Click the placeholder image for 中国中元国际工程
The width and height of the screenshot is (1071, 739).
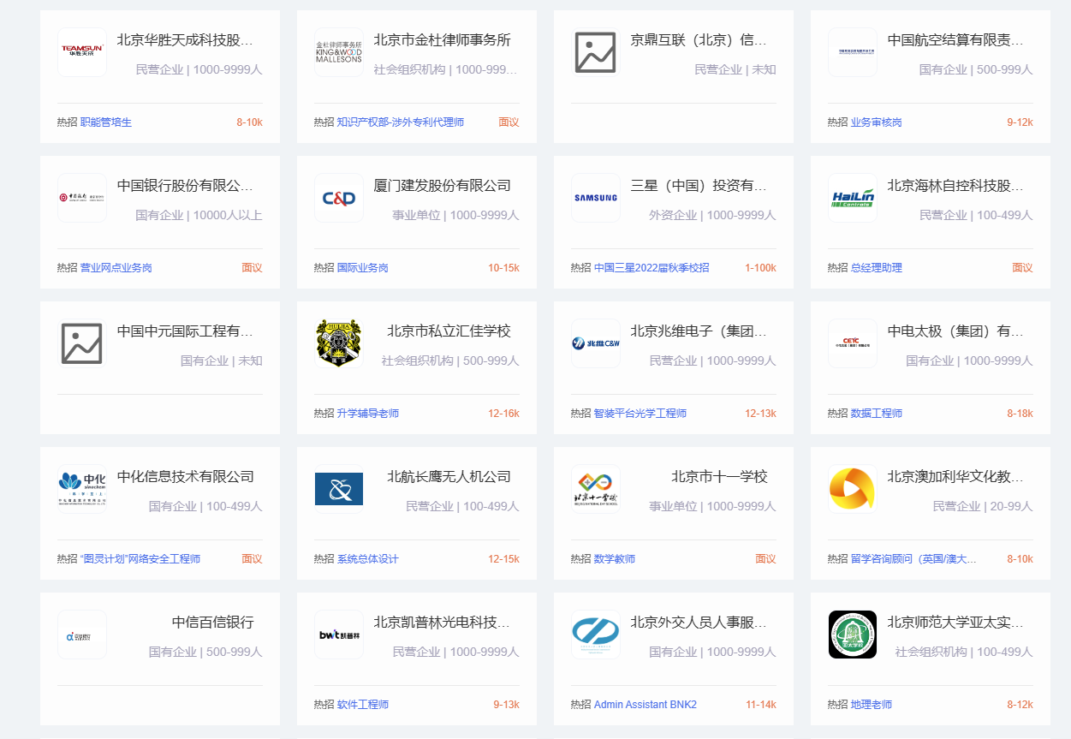pos(82,343)
